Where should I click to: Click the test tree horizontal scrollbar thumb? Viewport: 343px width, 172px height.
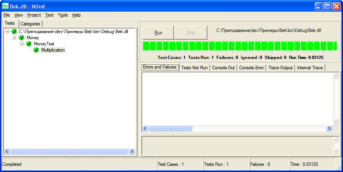pyautogui.click(x=69, y=151)
